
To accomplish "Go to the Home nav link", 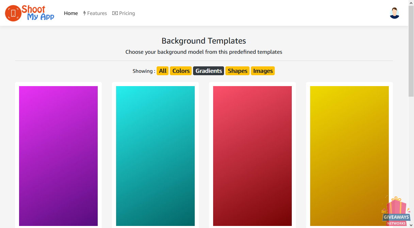I will coord(71,13).
